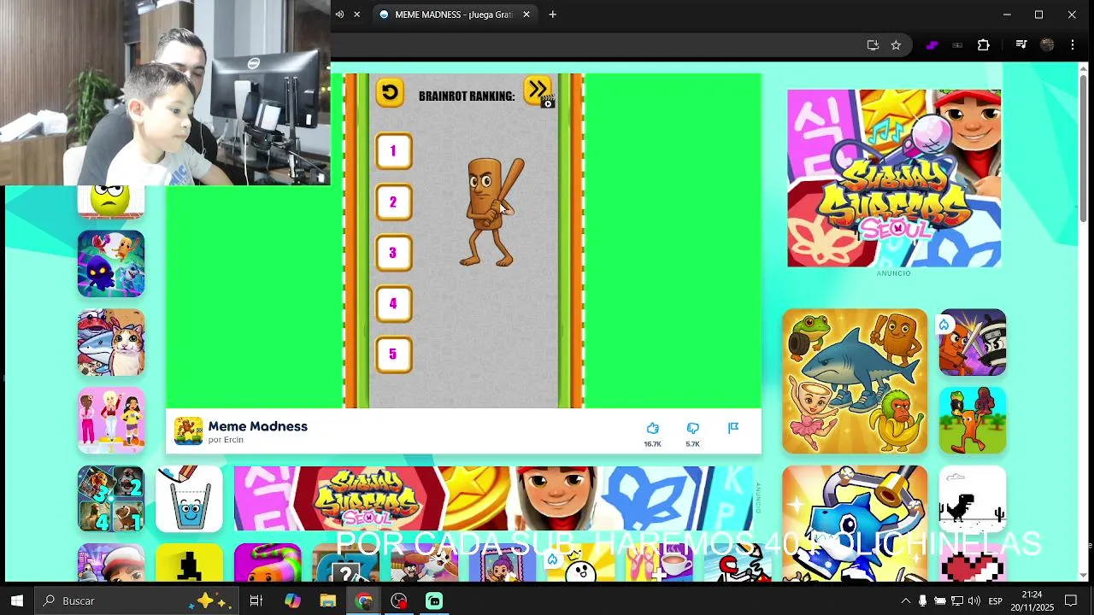Place the character in ranking slot 2
This screenshot has width=1094, height=615.
pyautogui.click(x=393, y=202)
